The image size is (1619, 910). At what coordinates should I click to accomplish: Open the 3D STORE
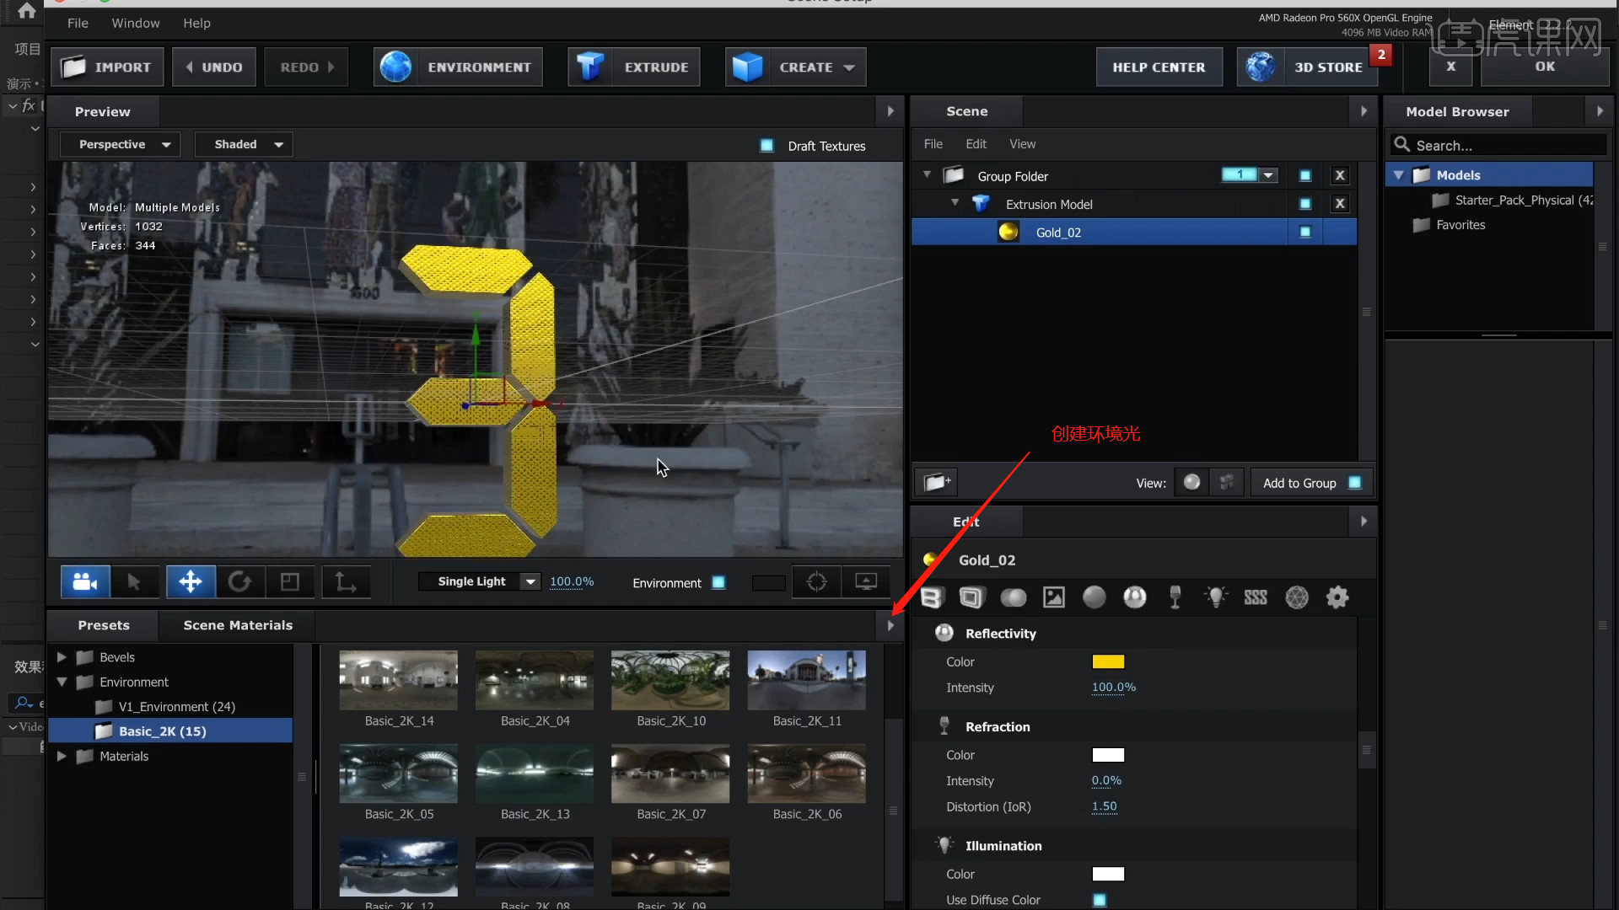click(x=1307, y=67)
